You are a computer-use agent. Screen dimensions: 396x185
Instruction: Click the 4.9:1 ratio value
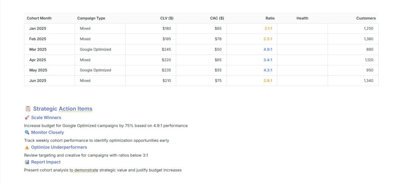[268, 49]
